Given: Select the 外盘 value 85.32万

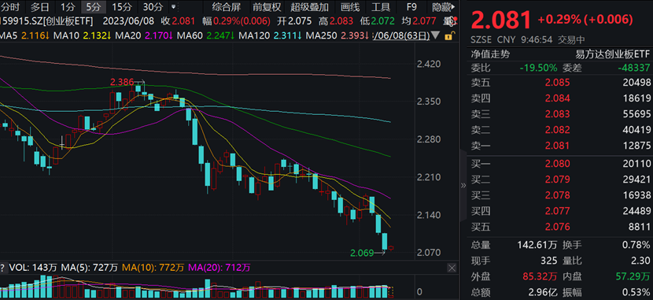Looking at the screenshot, I should point(539,276).
